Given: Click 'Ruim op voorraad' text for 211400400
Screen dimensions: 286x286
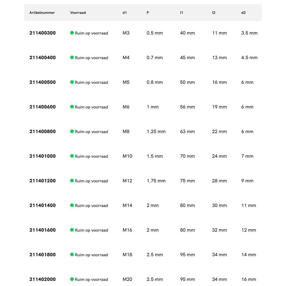Looking at the screenshot, I should click(92, 58).
